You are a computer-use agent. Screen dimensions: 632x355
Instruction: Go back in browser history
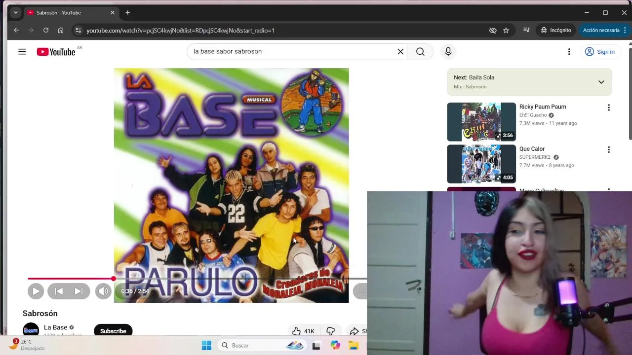16,30
